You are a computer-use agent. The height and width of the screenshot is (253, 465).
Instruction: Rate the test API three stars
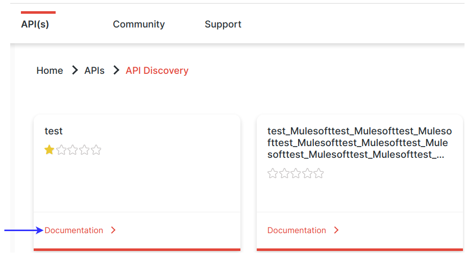pyautogui.click(x=73, y=150)
